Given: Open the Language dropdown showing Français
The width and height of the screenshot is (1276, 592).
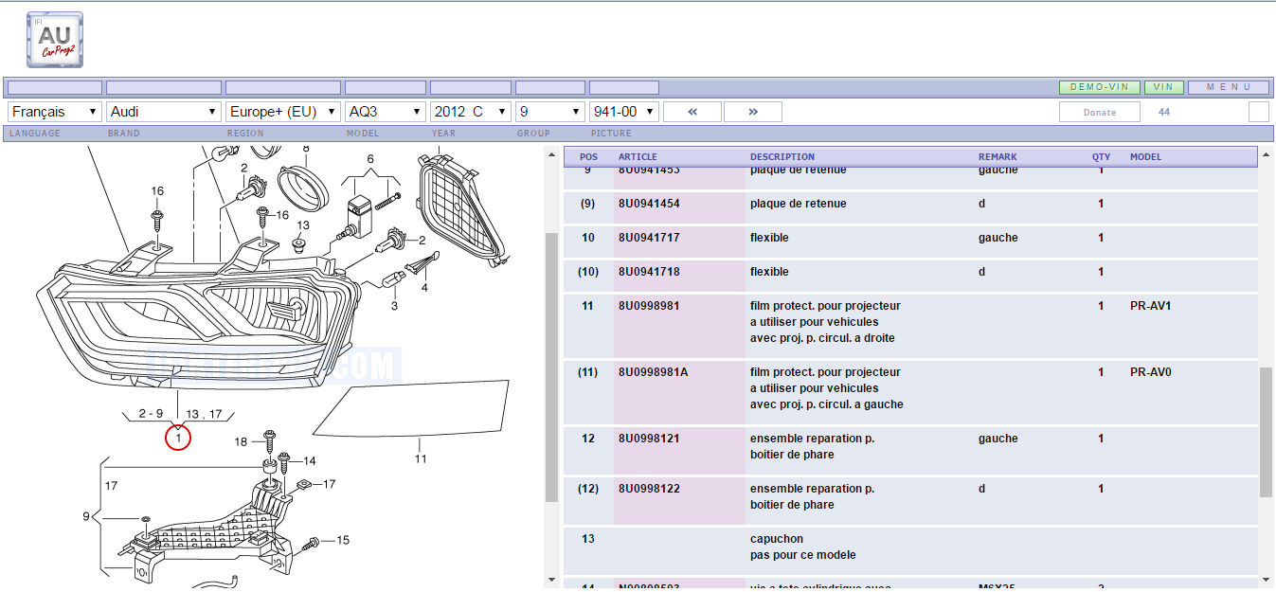Looking at the screenshot, I should pyautogui.click(x=55, y=112).
